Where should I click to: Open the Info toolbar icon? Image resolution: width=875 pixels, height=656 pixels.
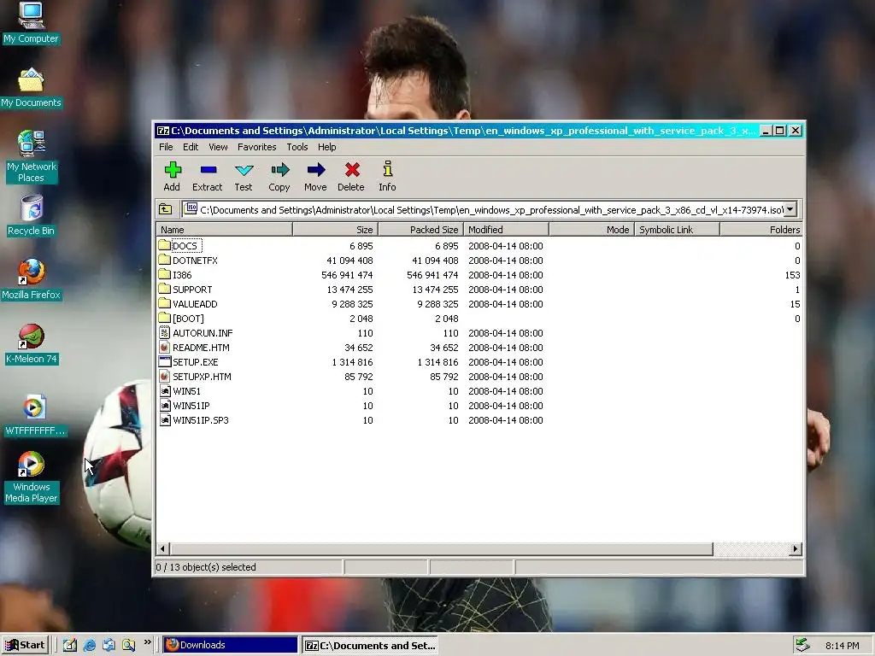(x=388, y=168)
